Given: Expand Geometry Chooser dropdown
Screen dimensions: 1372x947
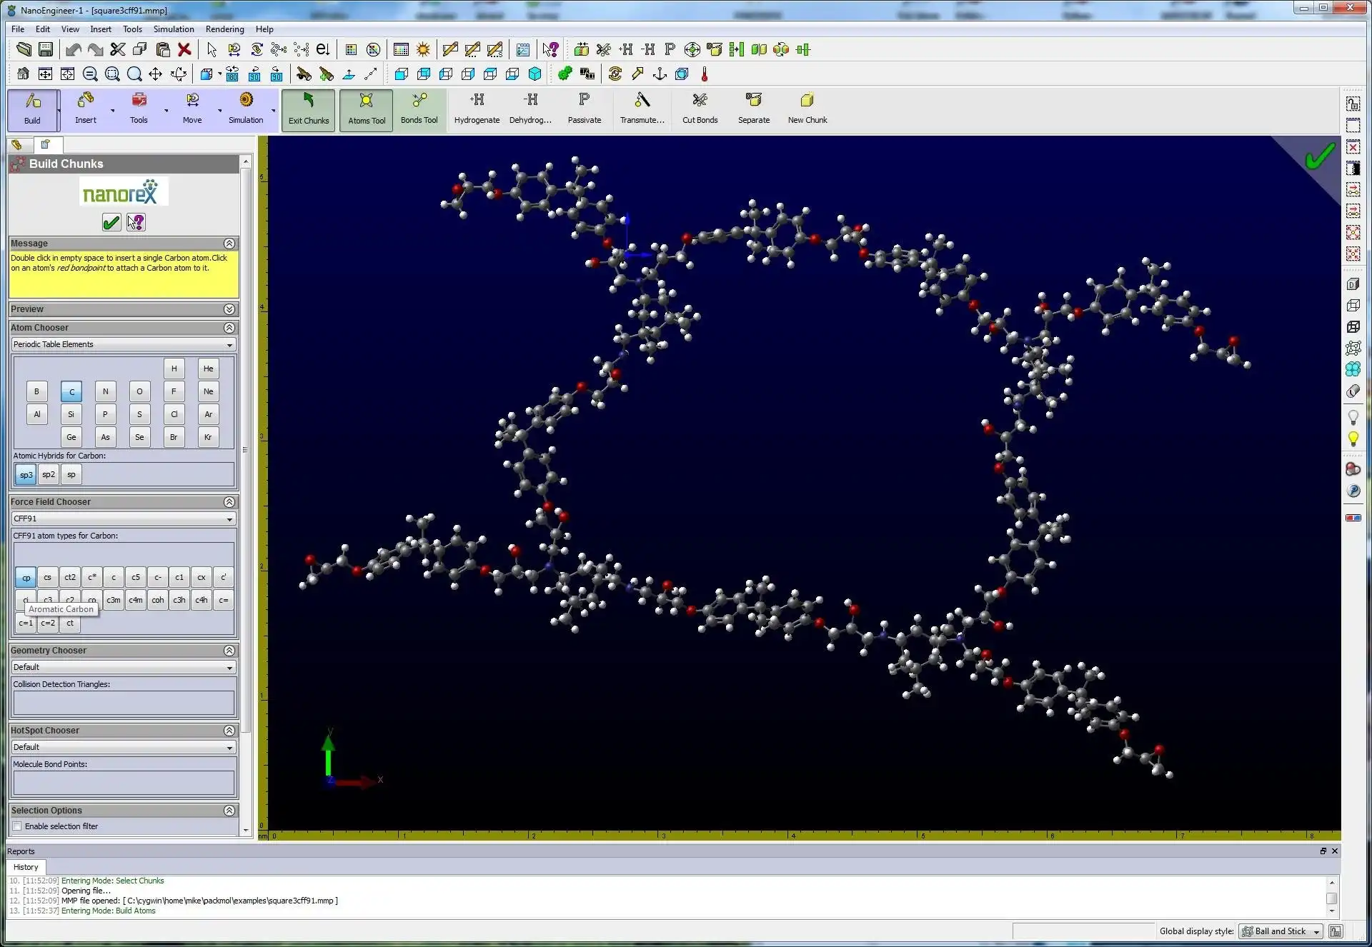Looking at the screenshot, I should [x=229, y=666].
